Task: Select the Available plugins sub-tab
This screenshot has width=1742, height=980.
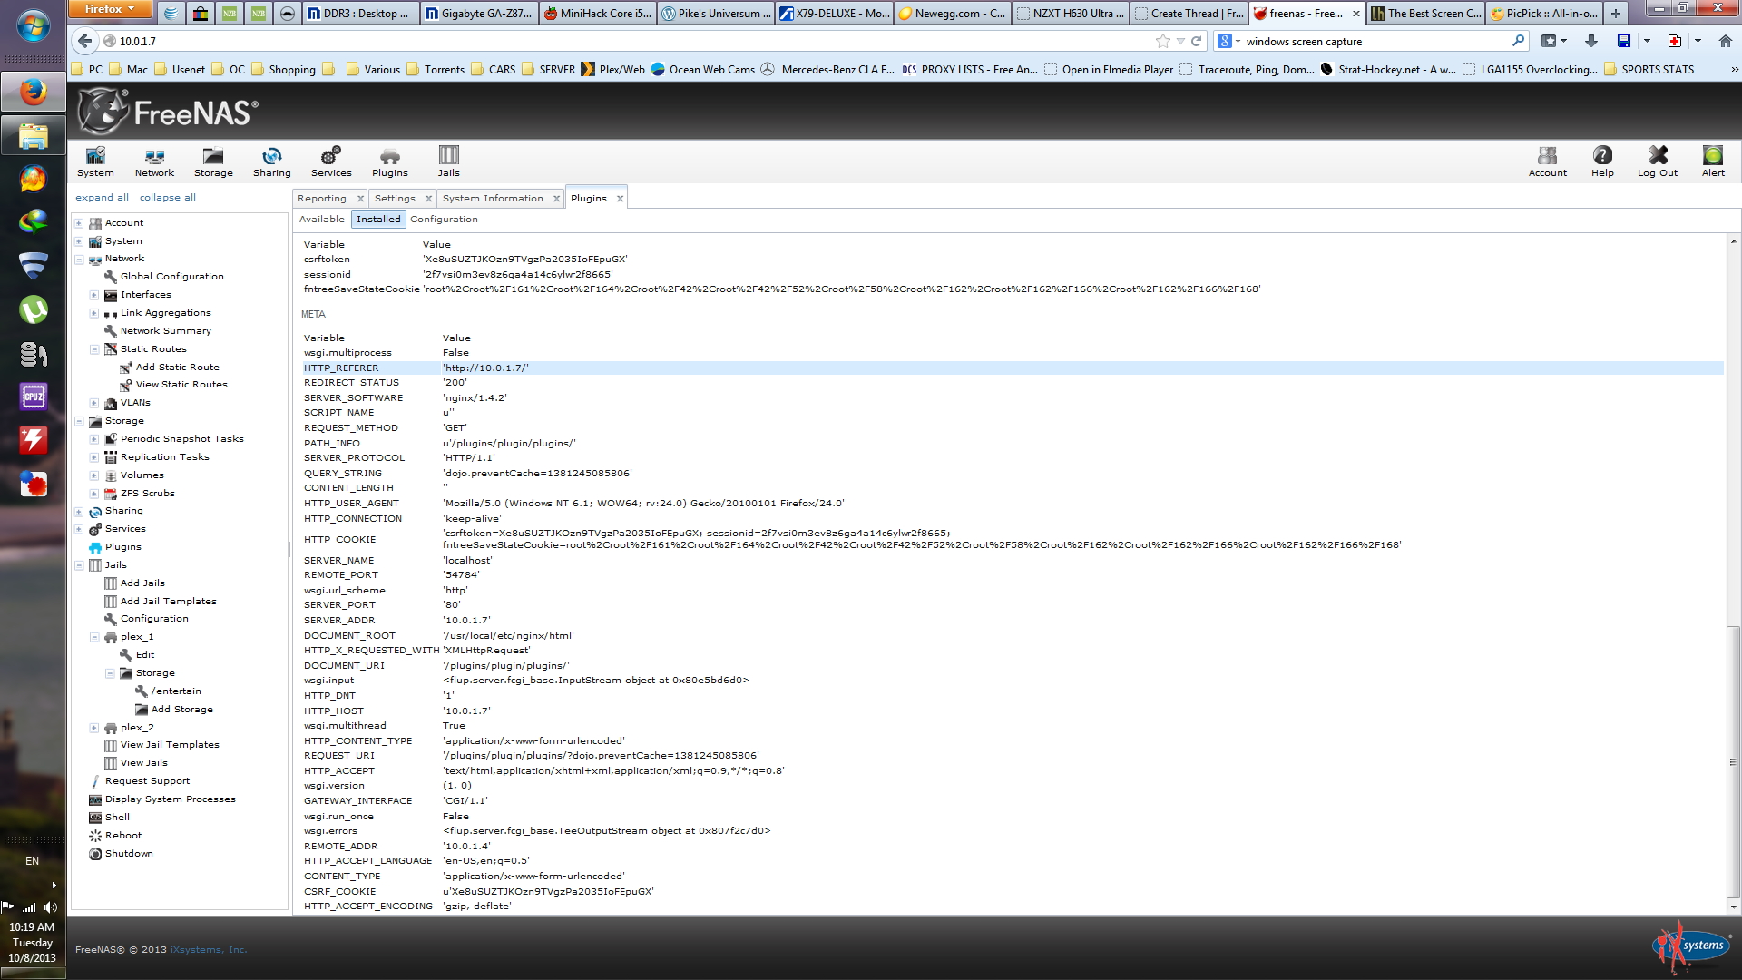Action: pyautogui.click(x=322, y=219)
